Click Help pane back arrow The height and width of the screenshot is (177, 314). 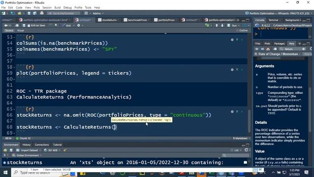[x=257, y=49]
